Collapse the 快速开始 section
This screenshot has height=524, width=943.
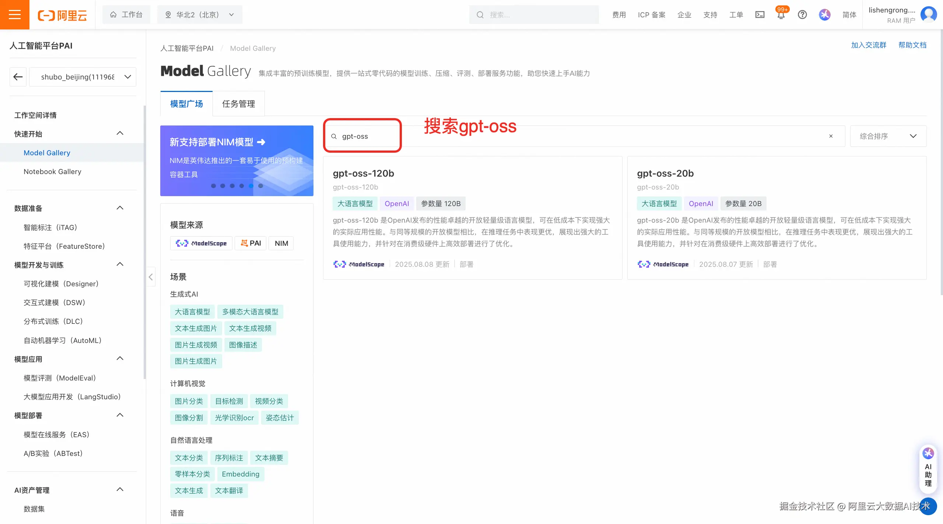[x=120, y=133]
